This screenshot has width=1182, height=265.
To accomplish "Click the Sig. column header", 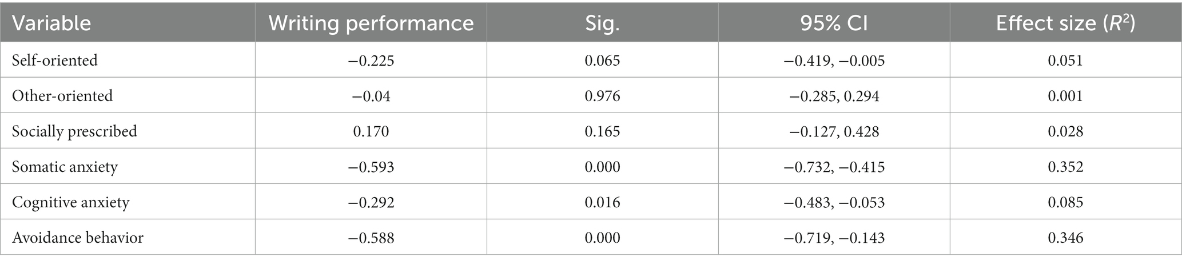I will (602, 23).
